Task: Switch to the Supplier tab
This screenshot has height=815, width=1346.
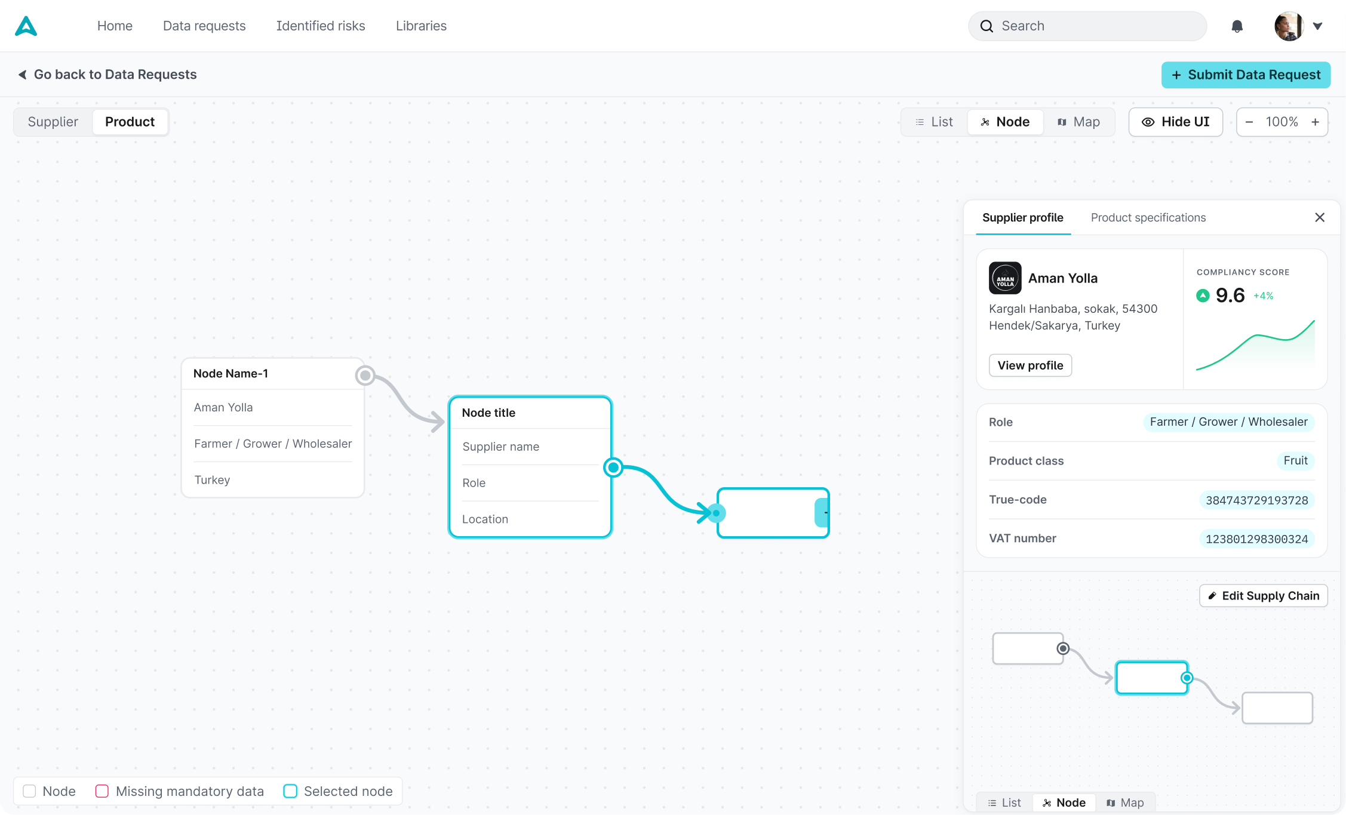Action: [x=53, y=122]
